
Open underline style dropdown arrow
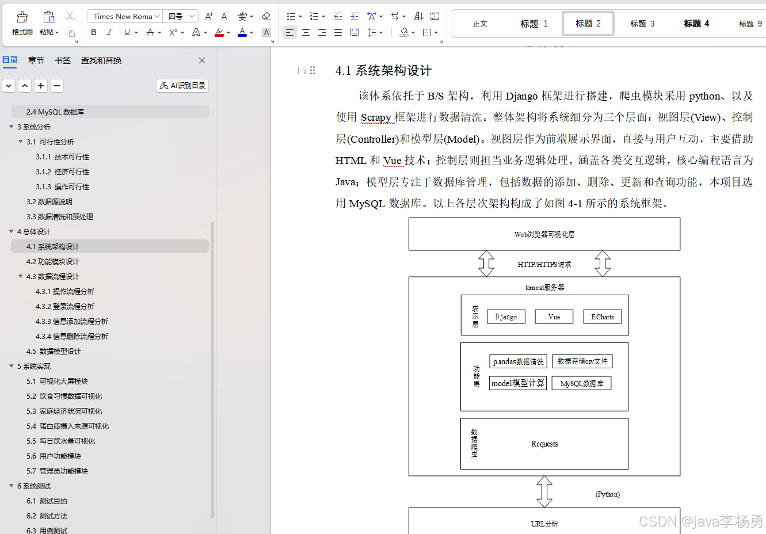pyautogui.click(x=136, y=33)
